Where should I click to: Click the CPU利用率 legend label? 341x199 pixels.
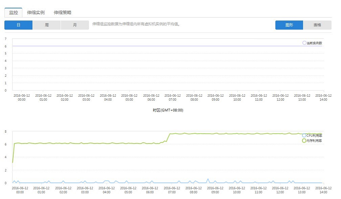tap(314, 135)
